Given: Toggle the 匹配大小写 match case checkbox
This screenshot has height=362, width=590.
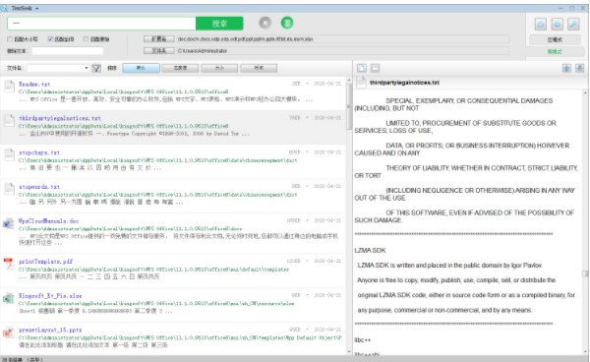Looking at the screenshot, I should [10, 39].
